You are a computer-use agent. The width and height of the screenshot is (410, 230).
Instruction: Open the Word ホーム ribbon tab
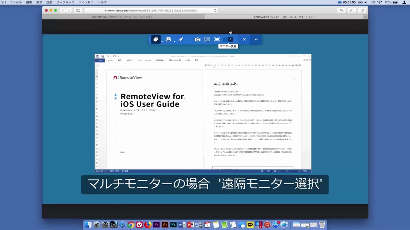click(110, 60)
